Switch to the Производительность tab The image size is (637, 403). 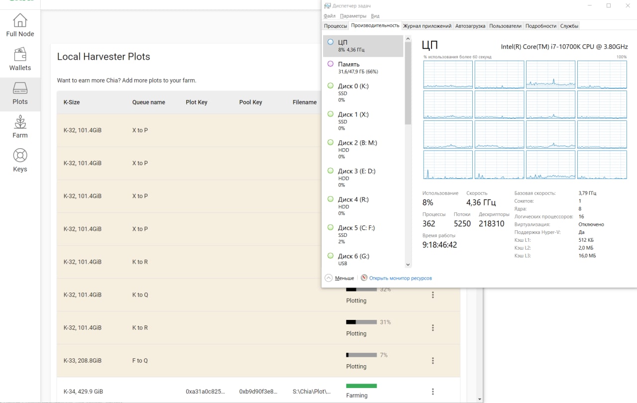coord(375,25)
